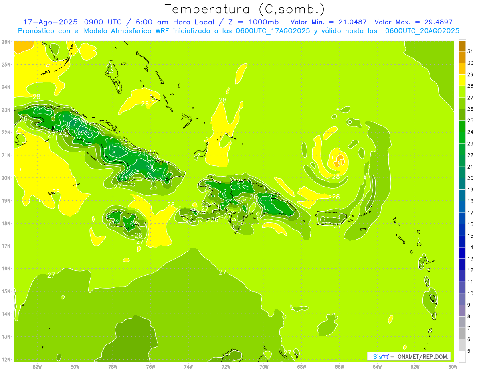This screenshot has width=481, height=372.
Task: Click legend scale label "24"
Action: pyautogui.click(x=470, y=132)
